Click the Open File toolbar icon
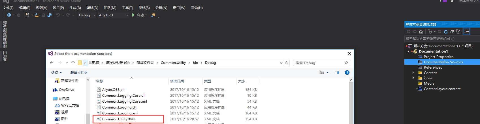This screenshot has height=124, width=480. pos(37,15)
